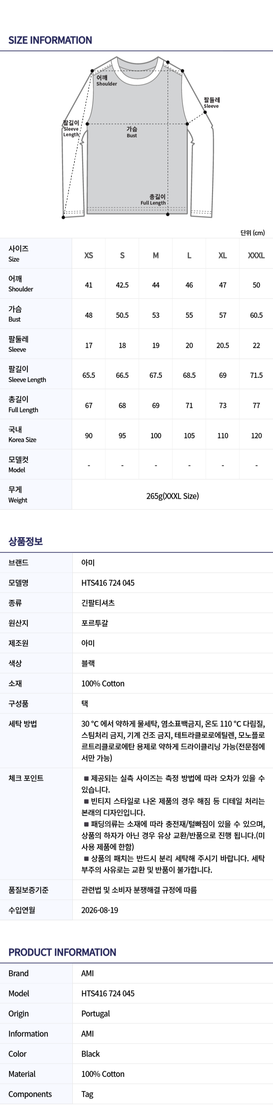Click the import date 2026-08-19
Screen dimensions: 273x1119
click(x=100, y=910)
